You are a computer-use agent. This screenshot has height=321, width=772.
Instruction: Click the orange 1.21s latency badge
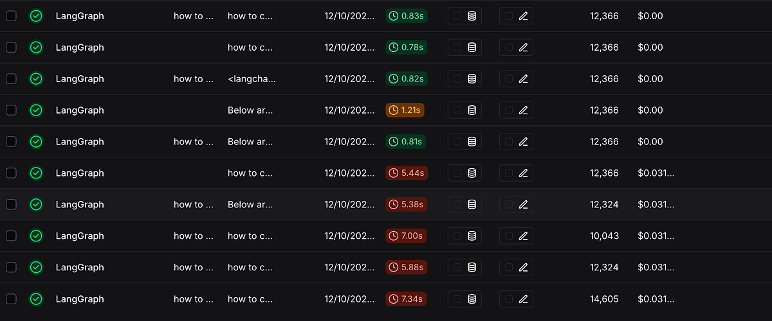pyautogui.click(x=405, y=110)
